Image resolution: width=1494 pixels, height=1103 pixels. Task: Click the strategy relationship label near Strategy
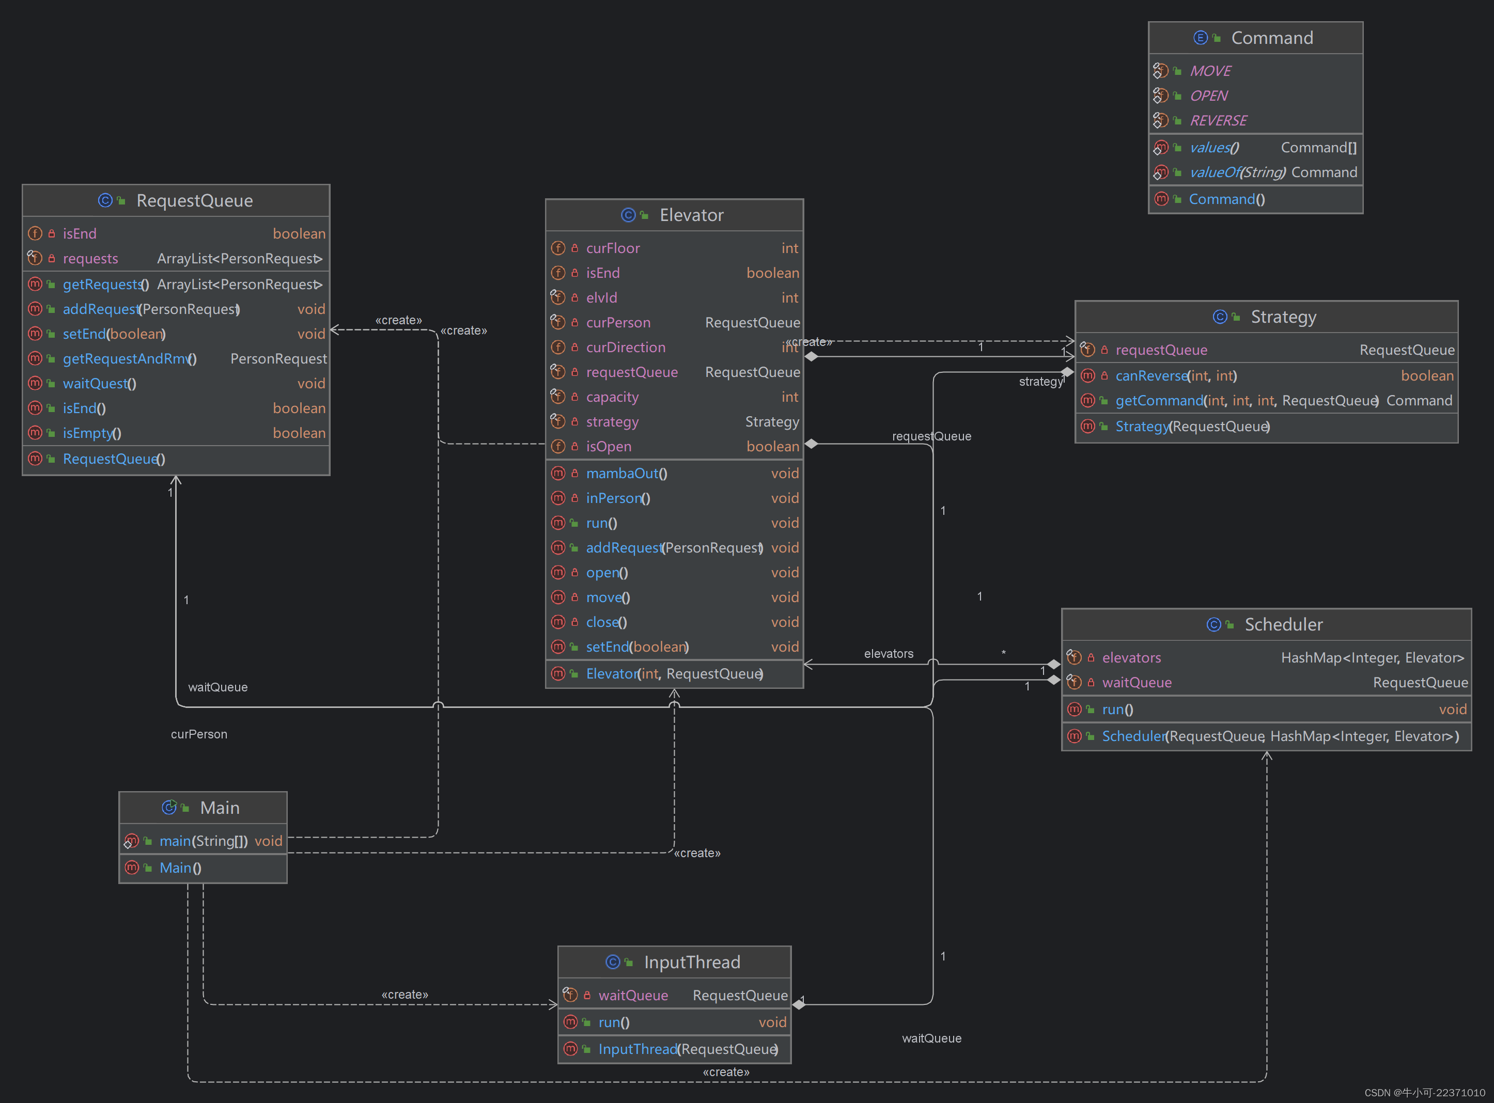pos(1040,381)
